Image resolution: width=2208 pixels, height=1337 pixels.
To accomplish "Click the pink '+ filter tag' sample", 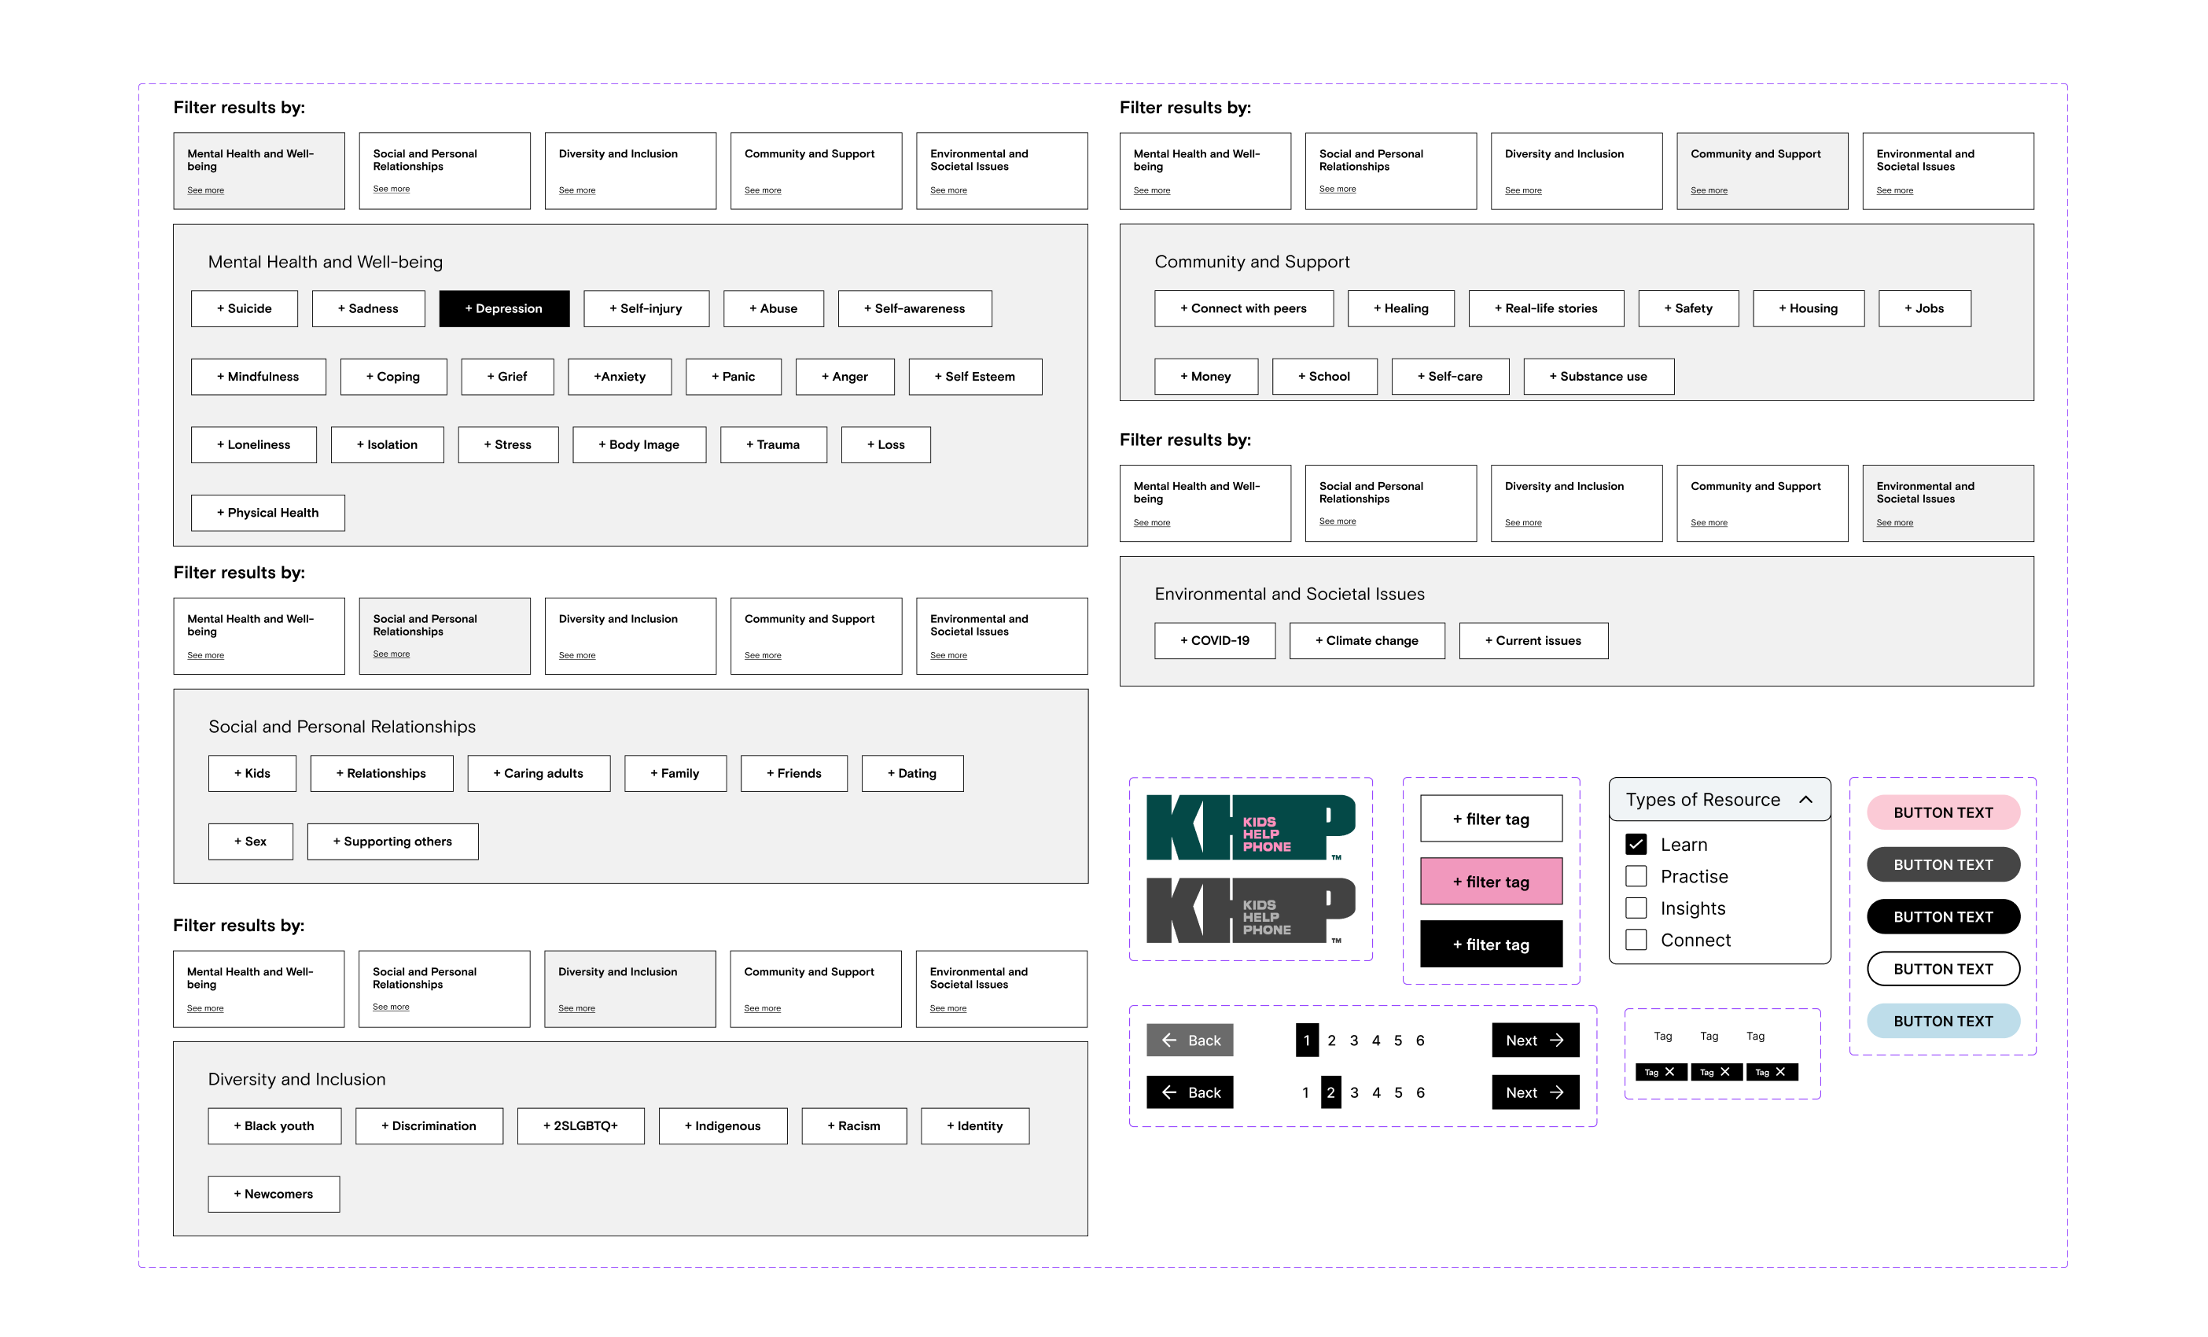I will (x=1491, y=882).
